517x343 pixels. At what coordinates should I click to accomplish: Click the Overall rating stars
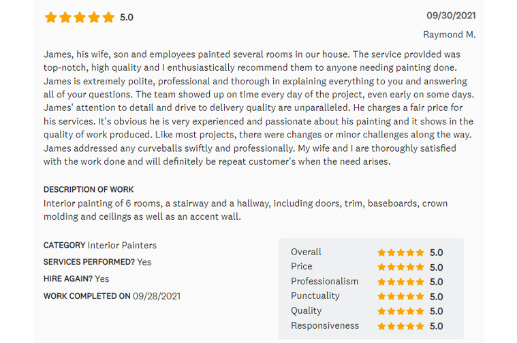point(401,252)
